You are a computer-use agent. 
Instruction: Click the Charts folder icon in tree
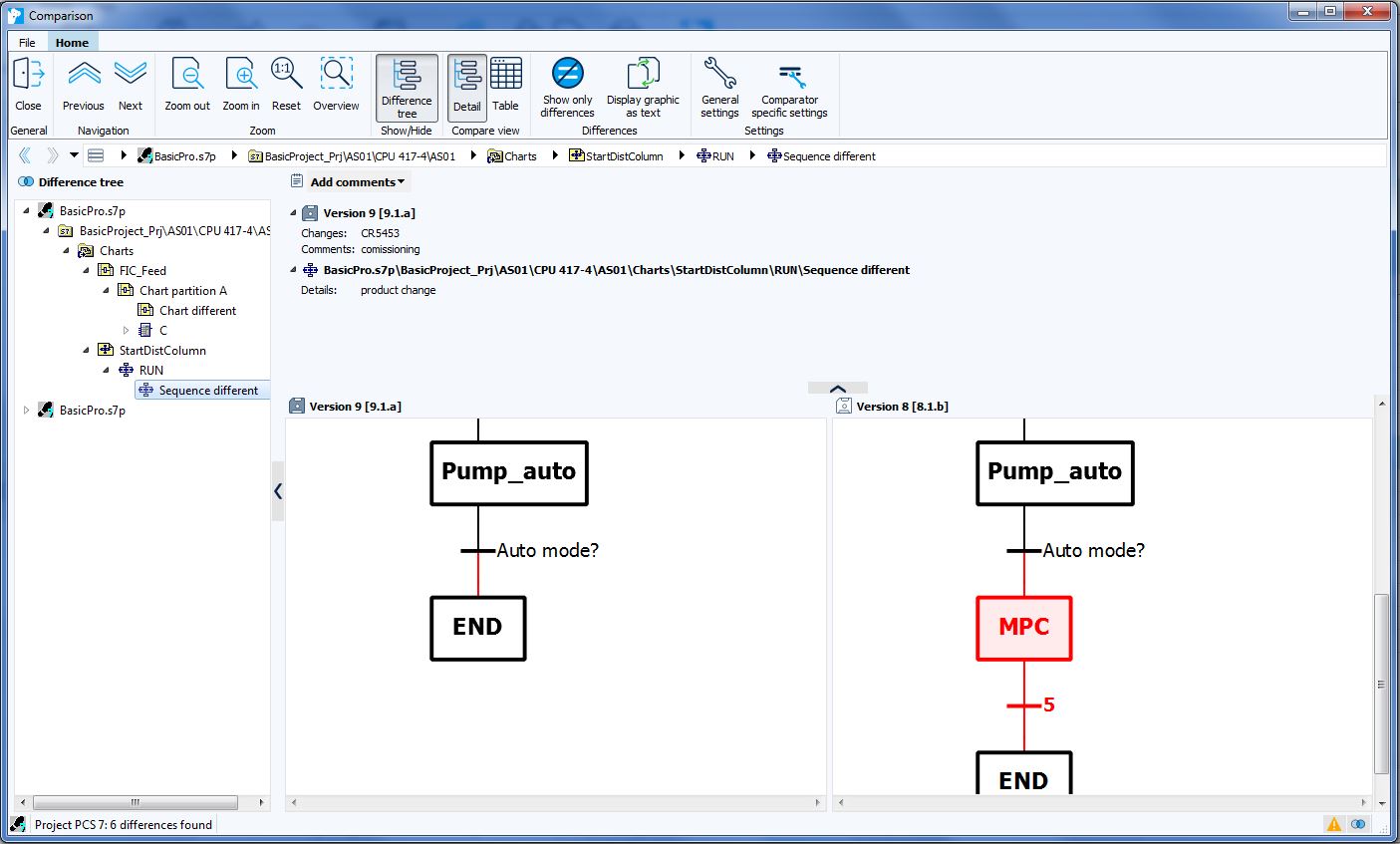86,250
